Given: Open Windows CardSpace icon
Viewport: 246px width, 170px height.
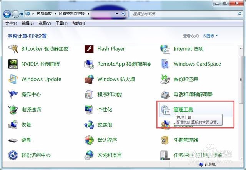Looking at the screenshot, I should (165, 64).
